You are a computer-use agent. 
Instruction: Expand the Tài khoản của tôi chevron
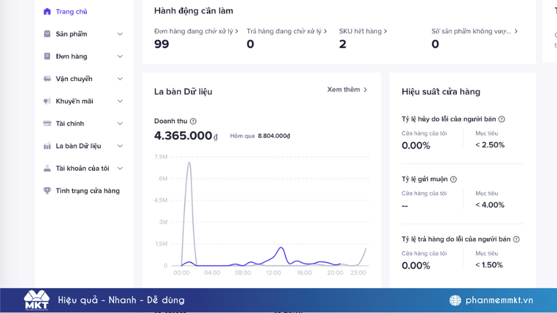pyautogui.click(x=120, y=168)
